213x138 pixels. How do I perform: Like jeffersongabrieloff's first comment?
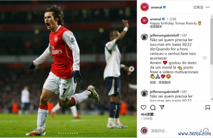(204, 58)
